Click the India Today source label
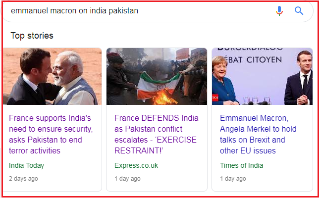The width and height of the screenshot is (320, 198). click(27, 165)
